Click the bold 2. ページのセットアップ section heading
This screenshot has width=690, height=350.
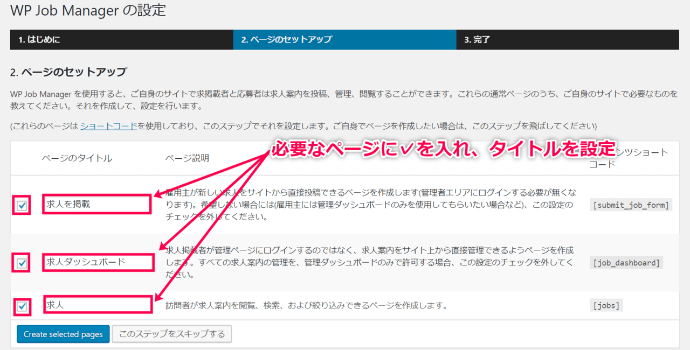[68, 72]
